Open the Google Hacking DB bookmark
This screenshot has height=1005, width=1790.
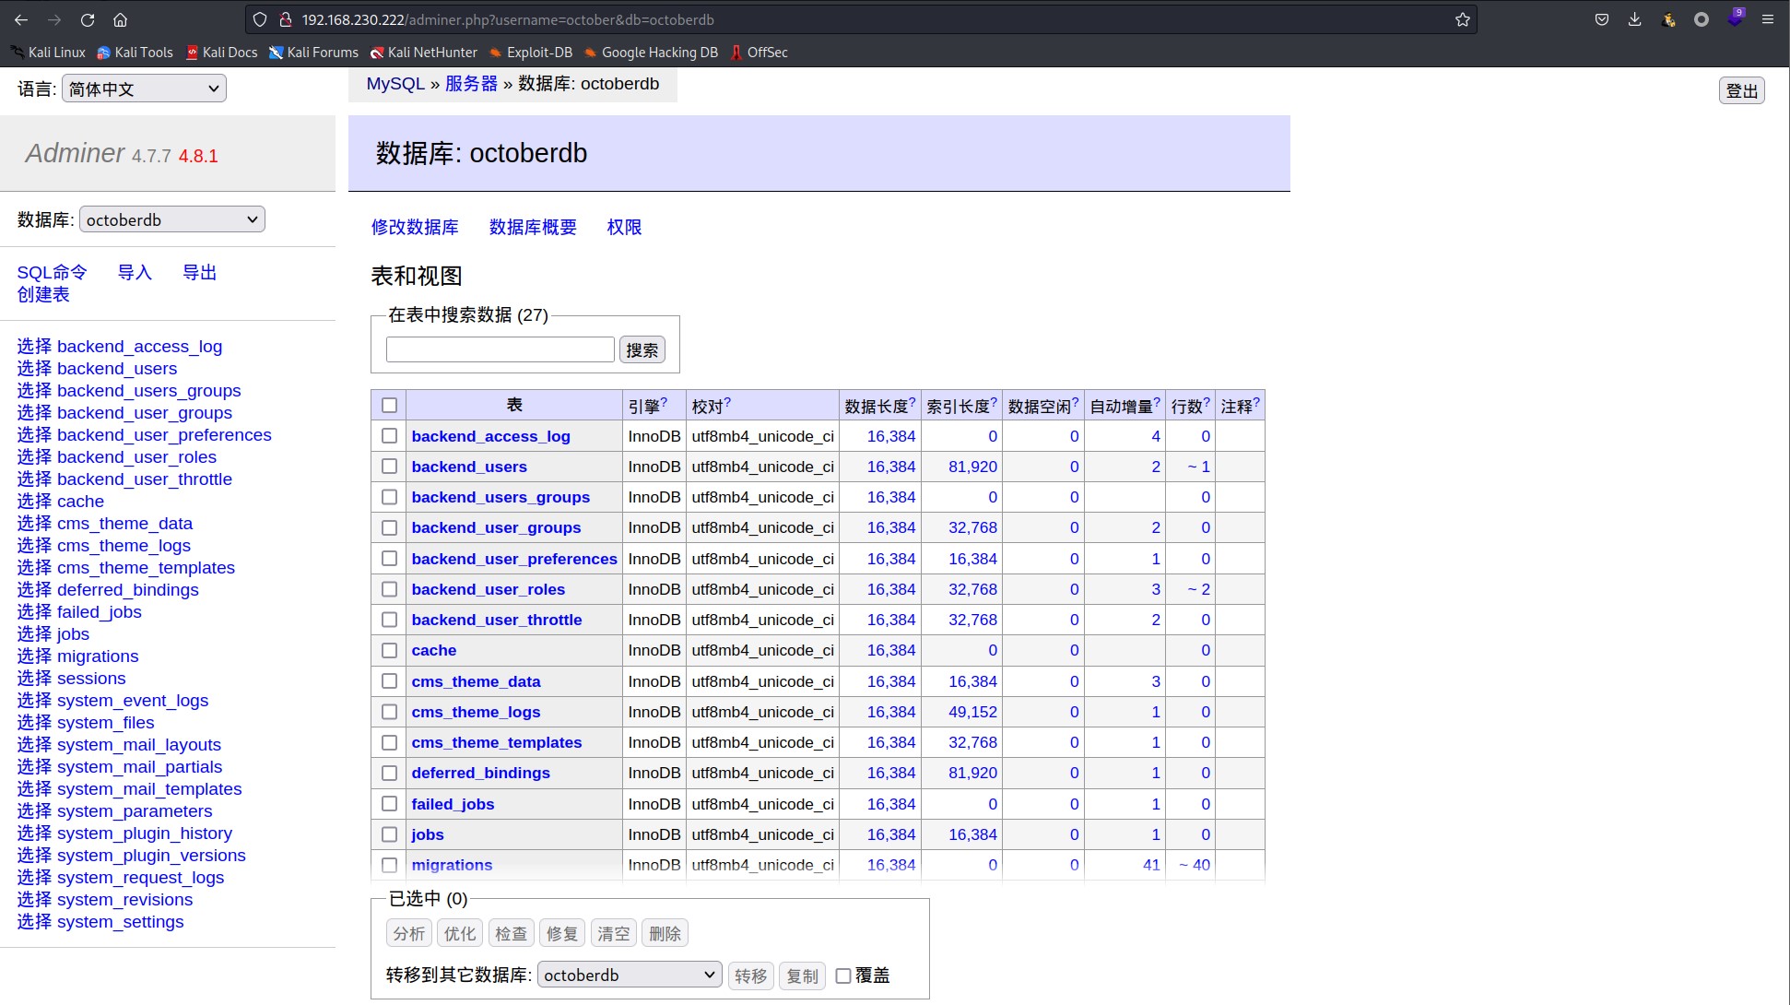coord(651,53)
